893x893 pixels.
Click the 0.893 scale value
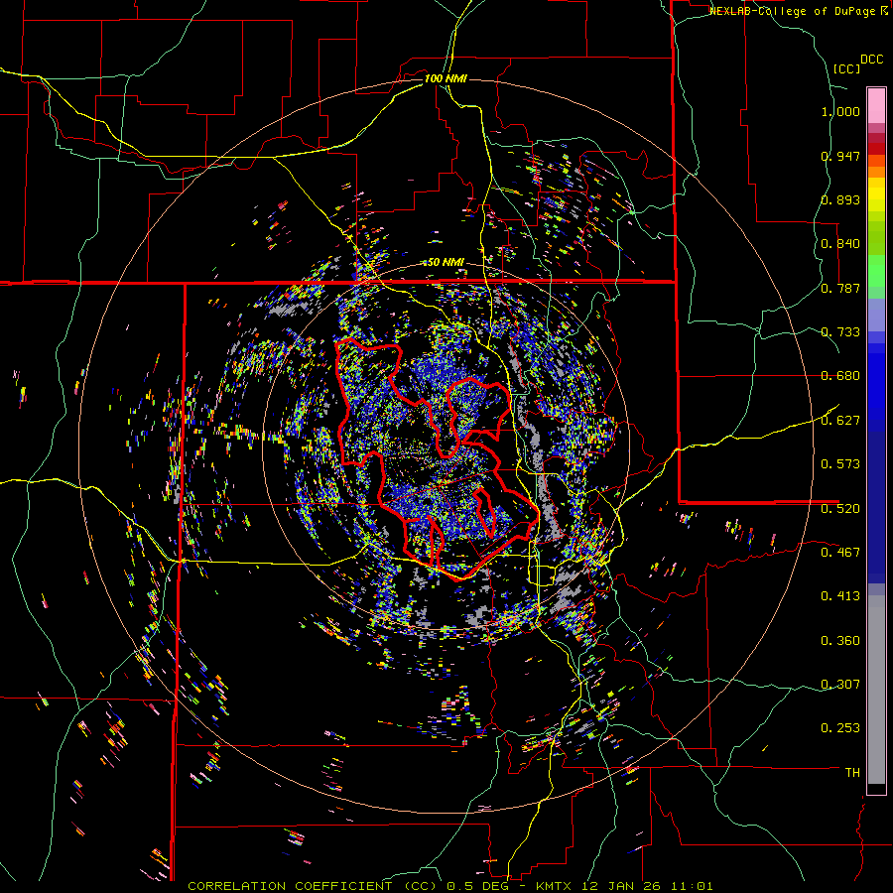click(840, 199)
